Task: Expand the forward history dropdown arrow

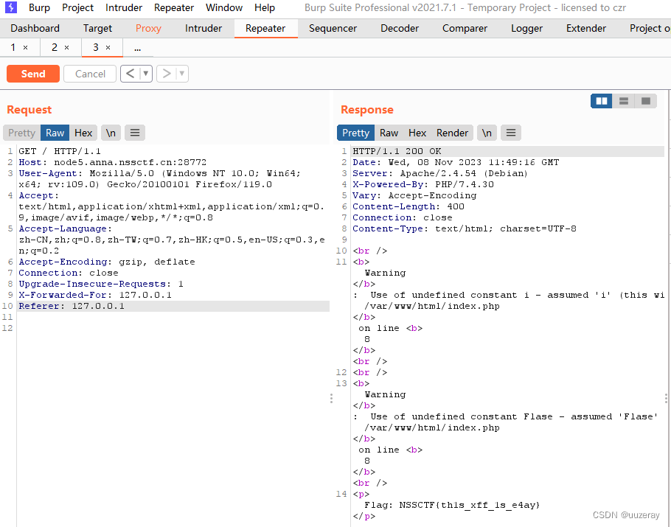Action: tap(182, 74)
